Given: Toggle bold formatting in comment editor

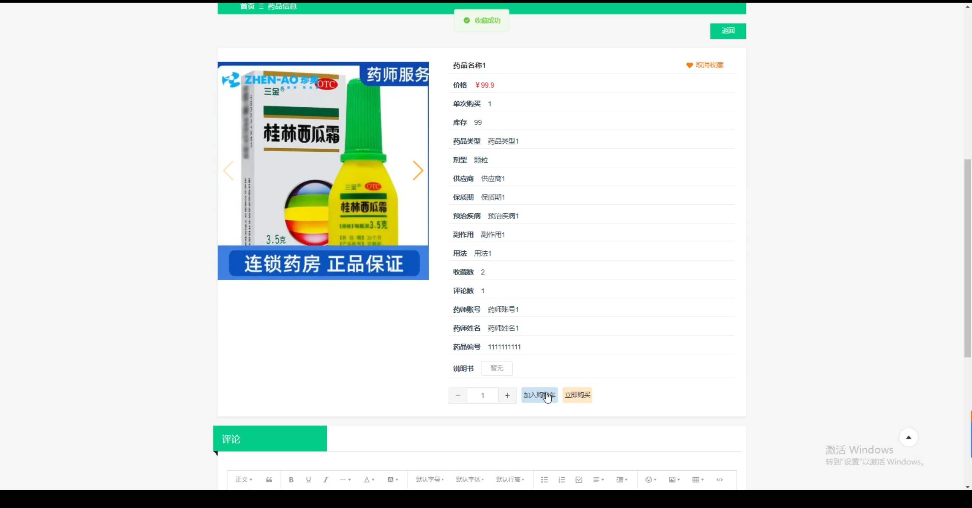Looking at the screenshot, I should 290,479.
